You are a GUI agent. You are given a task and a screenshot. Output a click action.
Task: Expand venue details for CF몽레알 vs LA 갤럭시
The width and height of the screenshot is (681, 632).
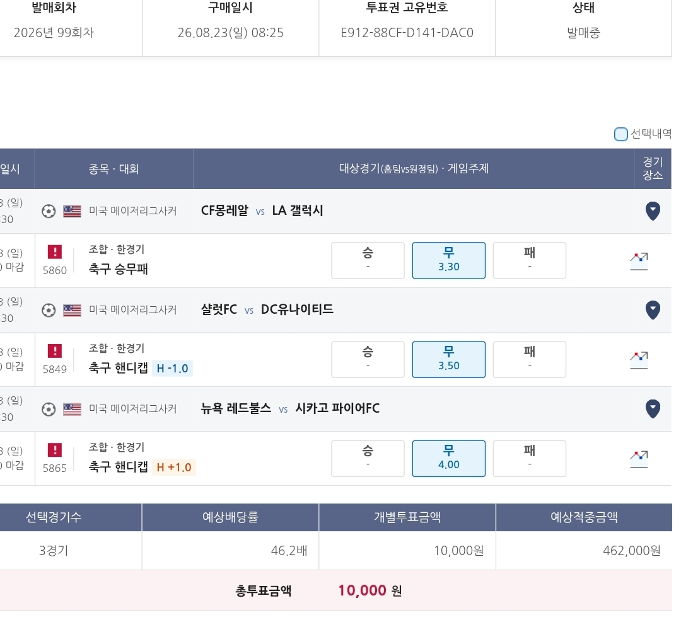point(653,211)
